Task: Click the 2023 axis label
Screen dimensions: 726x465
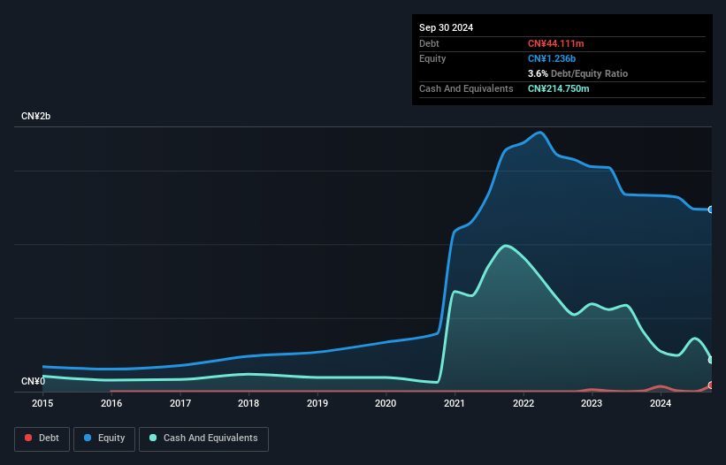Action: pyautogui.click(x=592, y=403)
